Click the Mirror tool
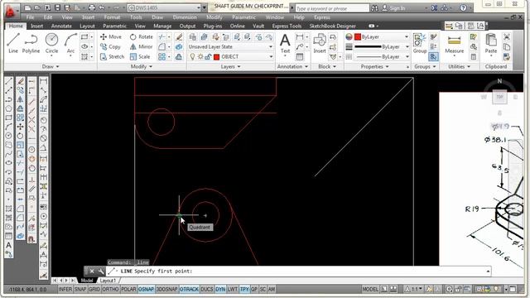 click(x=142, y=46)
